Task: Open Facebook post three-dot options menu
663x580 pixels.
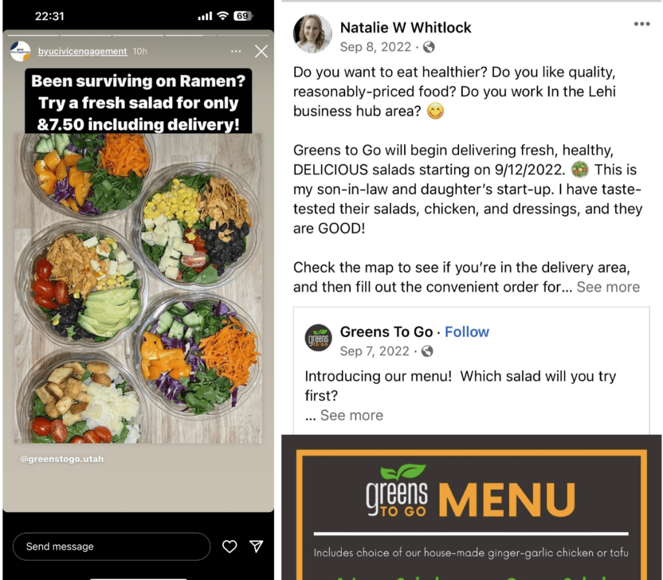Action: (x=642, y=24)
